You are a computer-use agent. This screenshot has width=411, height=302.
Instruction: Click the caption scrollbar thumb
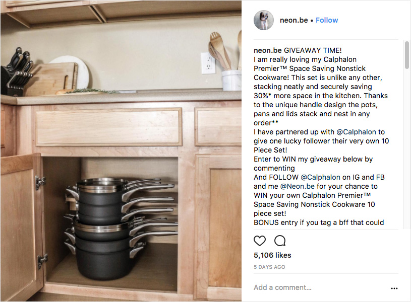406,55
